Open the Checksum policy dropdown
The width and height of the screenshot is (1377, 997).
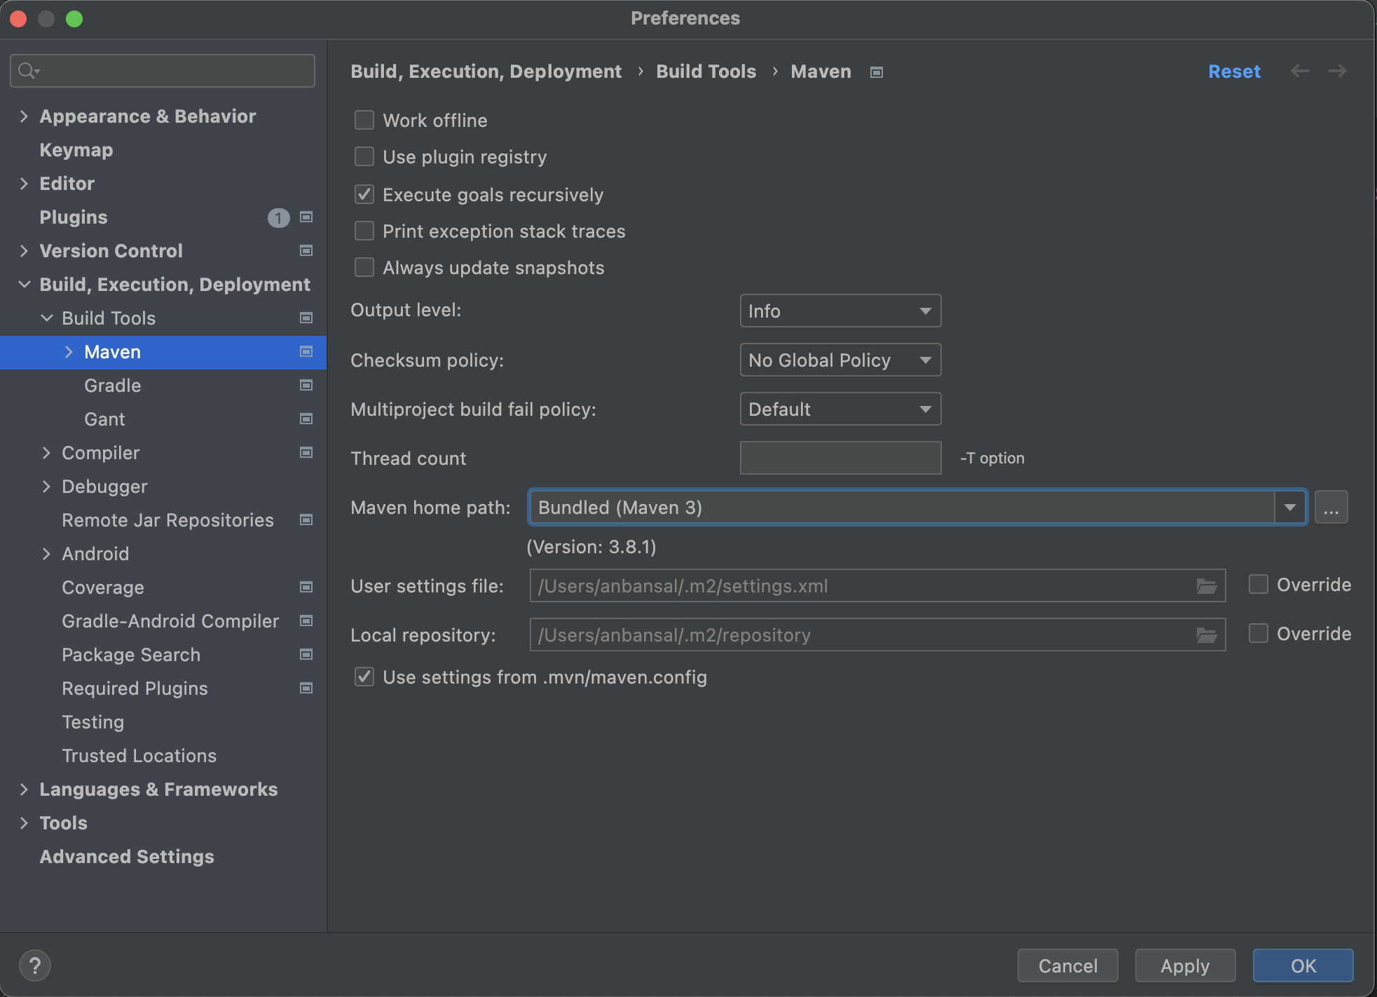click(x=840, y=360)
